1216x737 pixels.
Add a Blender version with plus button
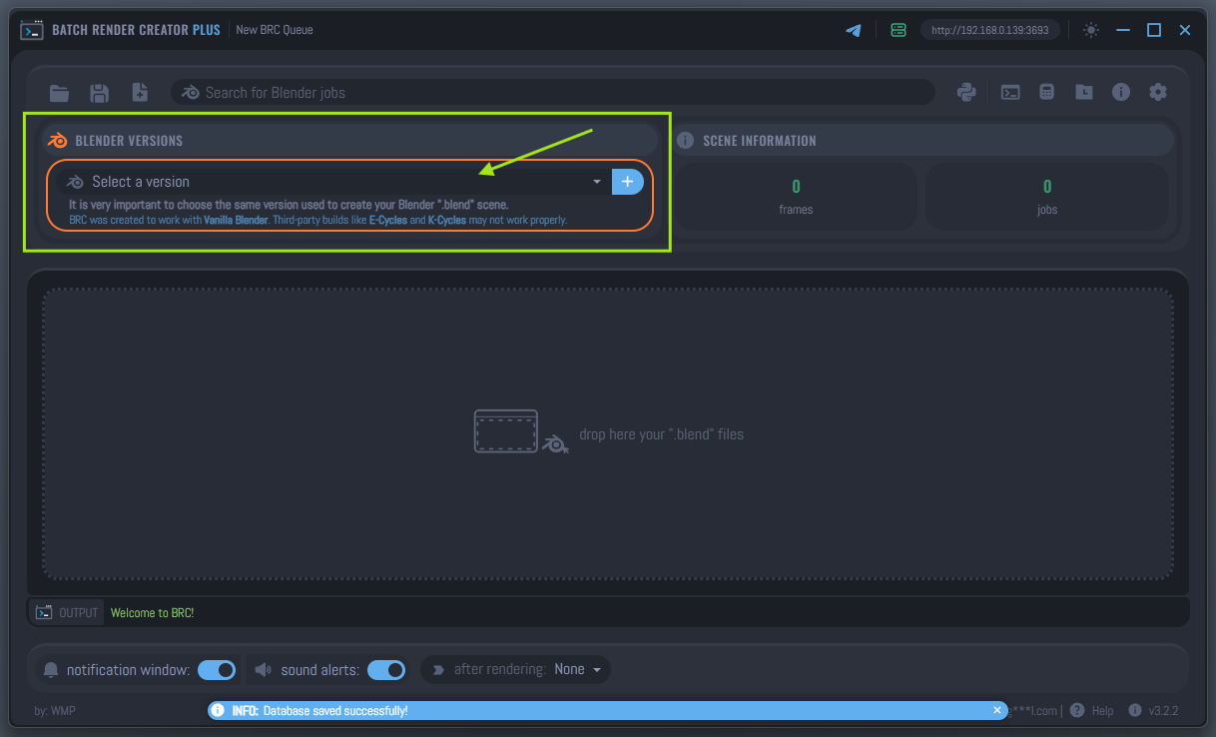(627, 182)
